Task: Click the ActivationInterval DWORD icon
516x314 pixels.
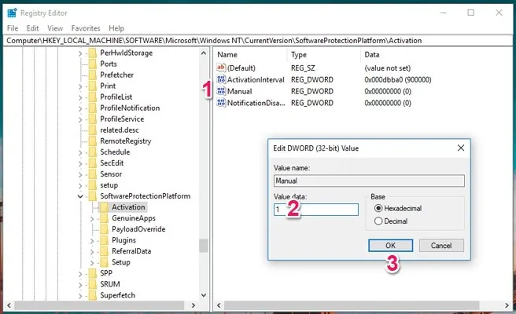Action: [x=221, y=79]
